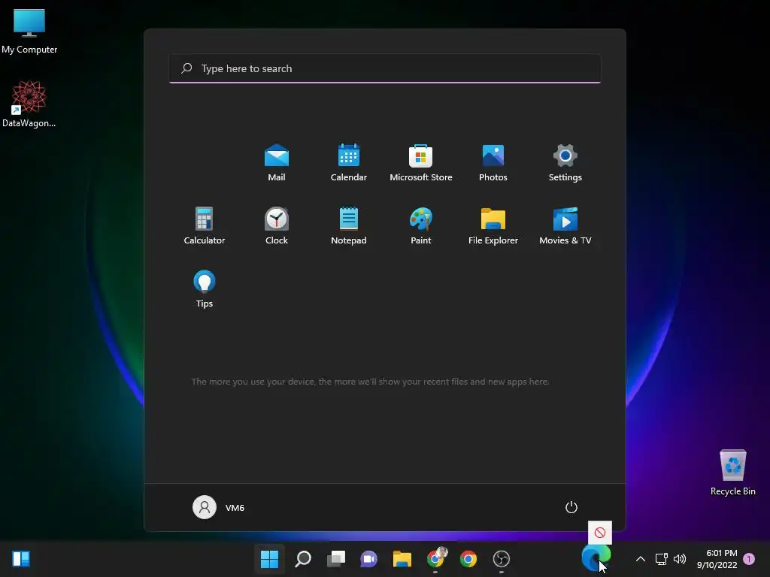Screen dimensions: 770x577
Task: Click the Power button
Action: [571, 507]
